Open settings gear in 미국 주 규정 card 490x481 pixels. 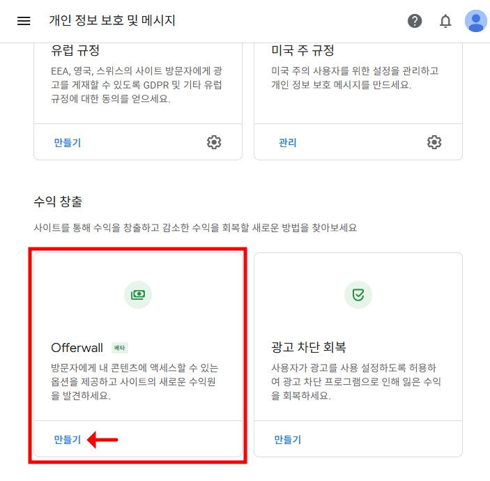434,142
